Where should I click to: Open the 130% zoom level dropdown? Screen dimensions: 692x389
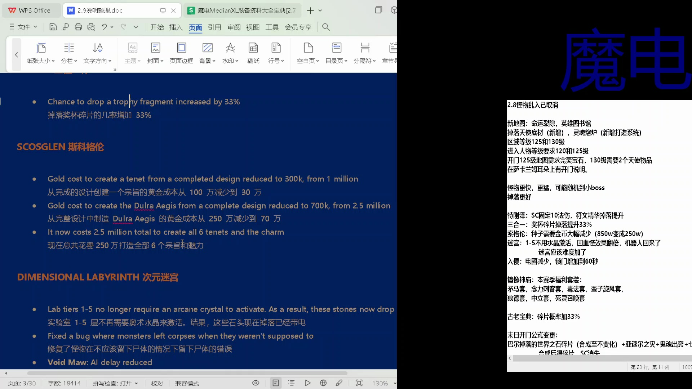click(383, 383)
